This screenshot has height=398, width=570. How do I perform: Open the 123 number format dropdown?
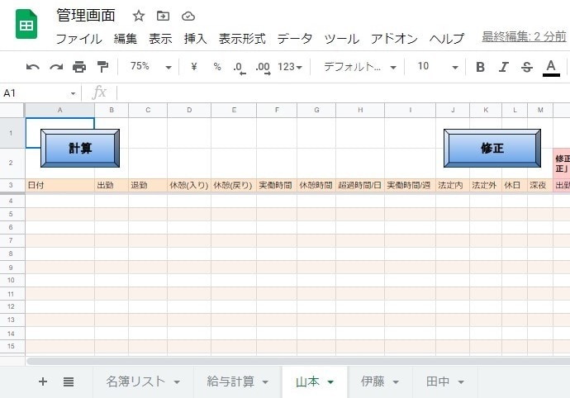click(290, 67)
